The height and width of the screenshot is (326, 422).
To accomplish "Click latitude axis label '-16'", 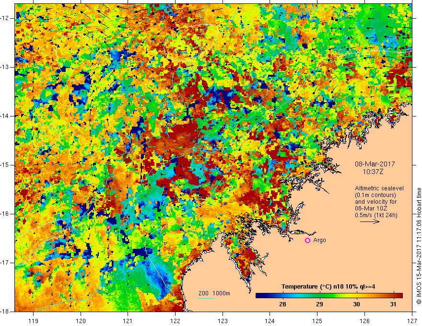I will click(x=5, y=214).
